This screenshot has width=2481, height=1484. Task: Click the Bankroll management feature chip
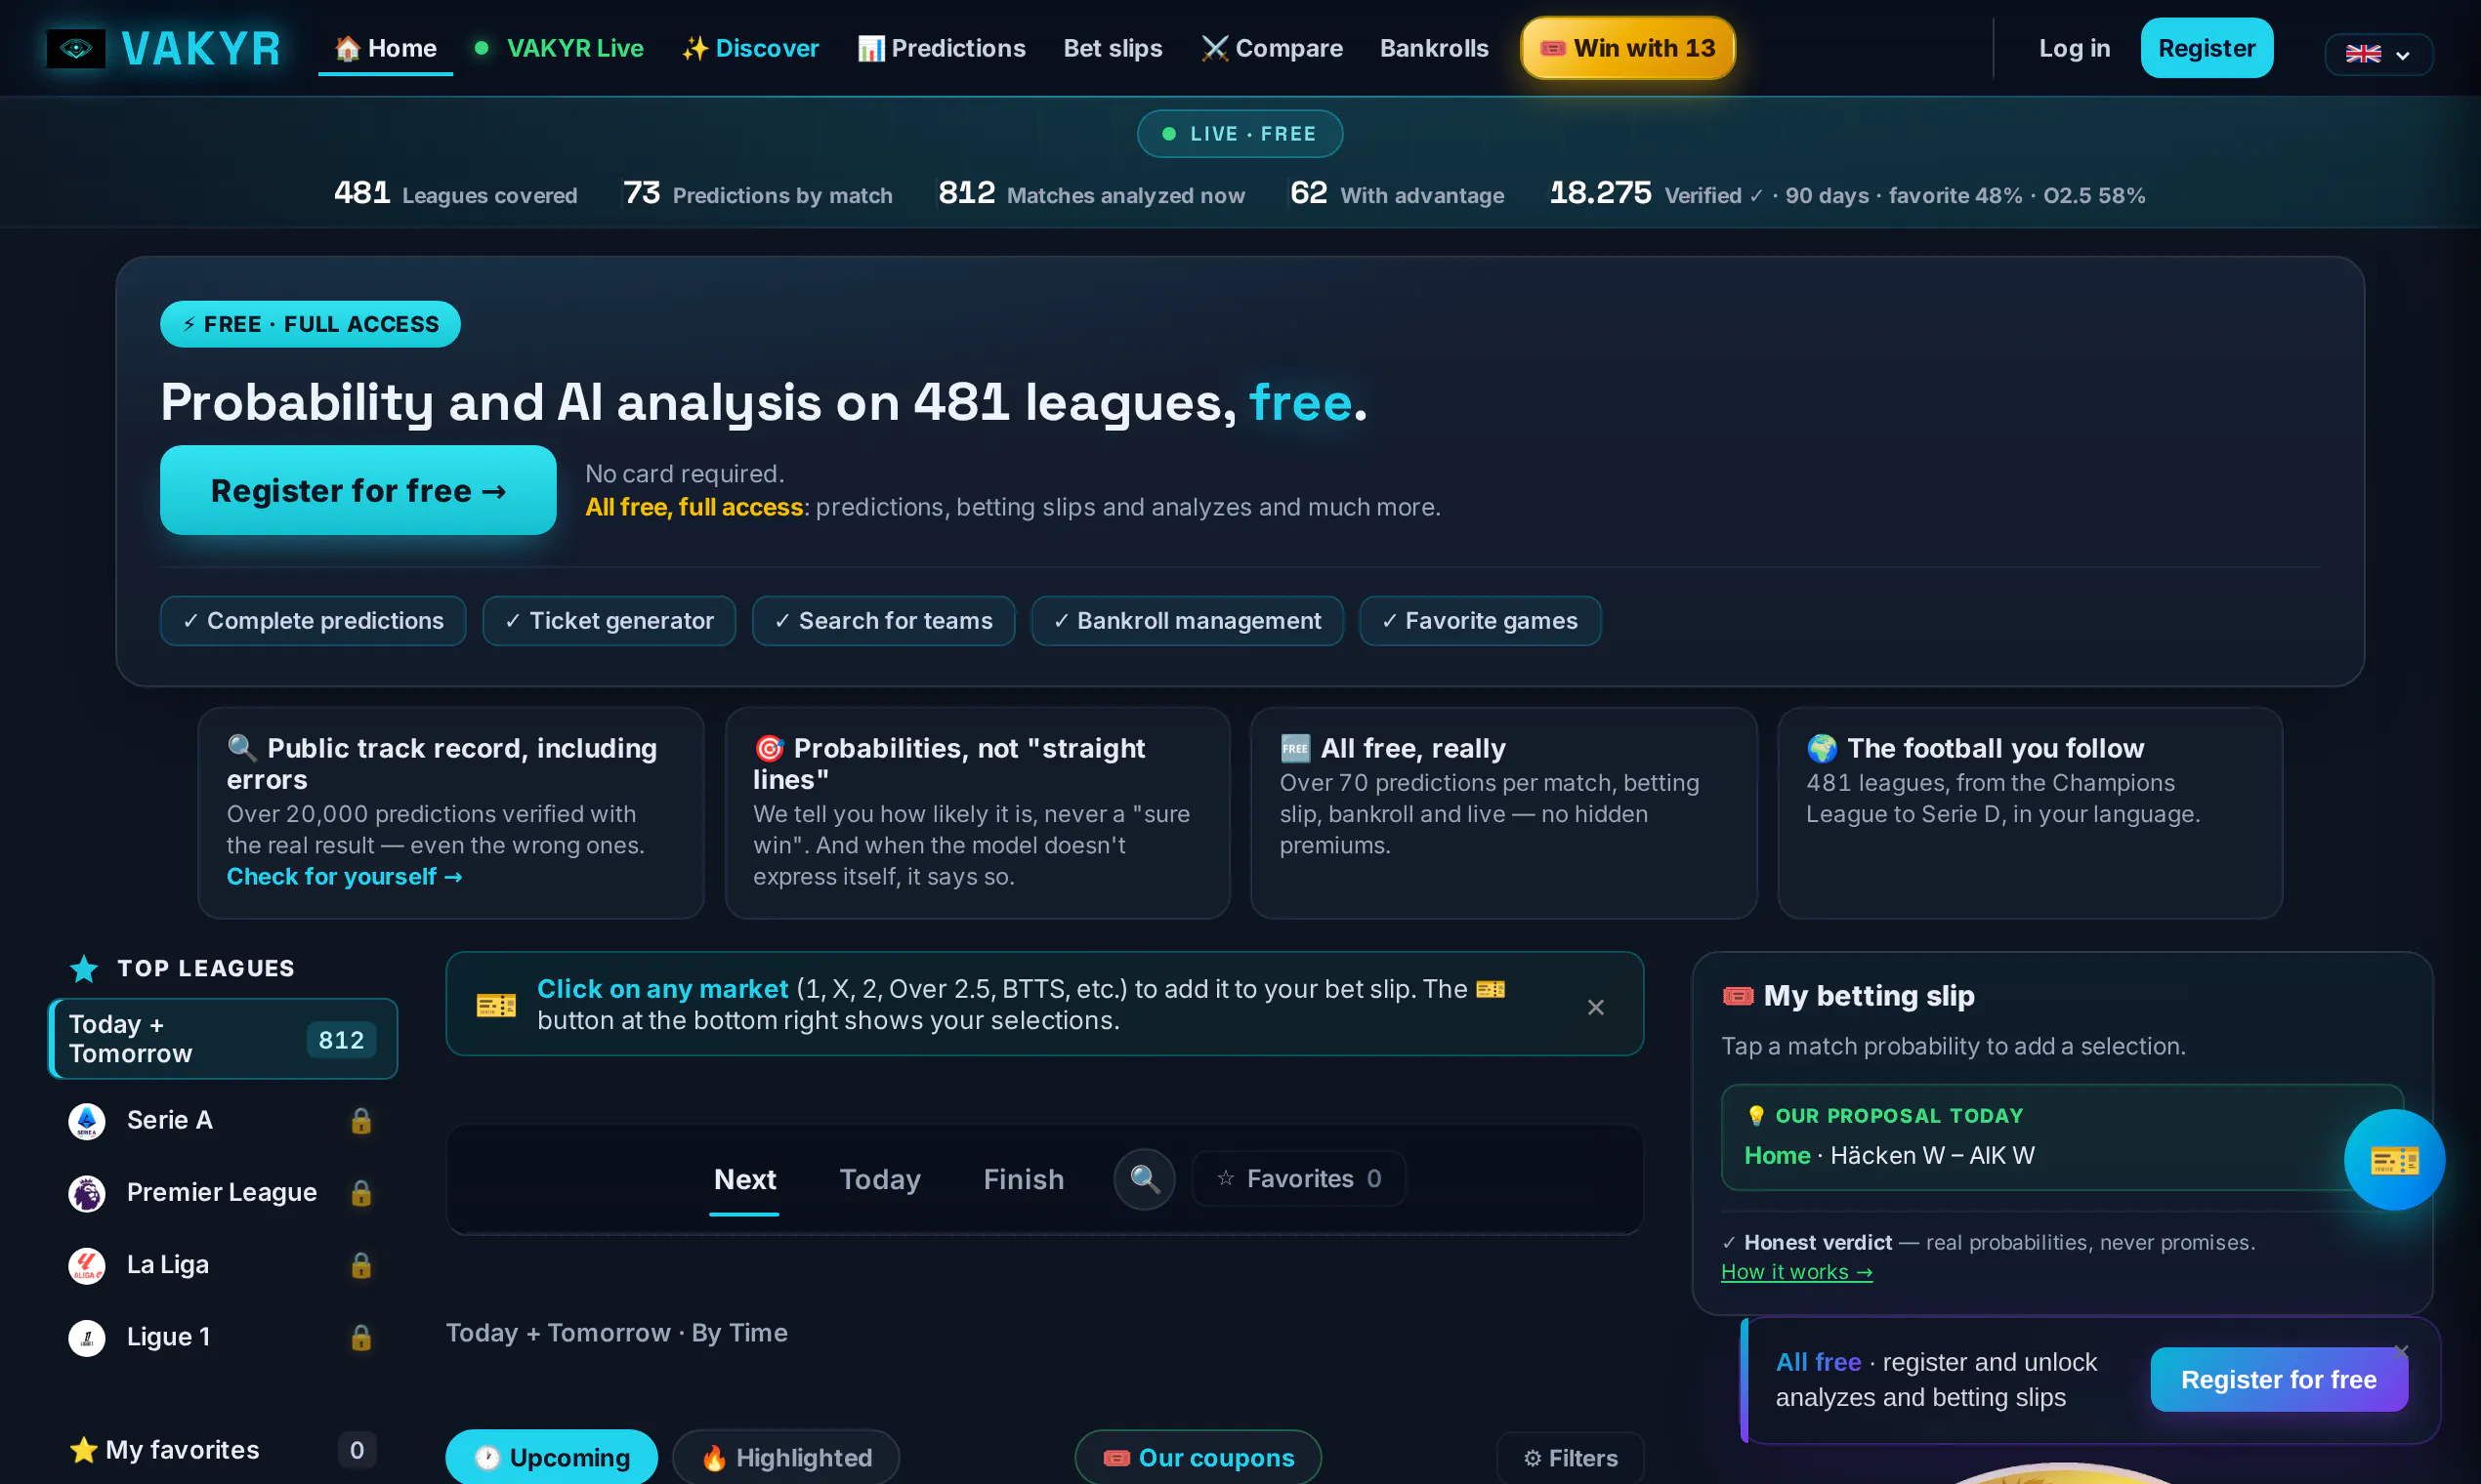pyautogui.click(x=1188, y=621)
